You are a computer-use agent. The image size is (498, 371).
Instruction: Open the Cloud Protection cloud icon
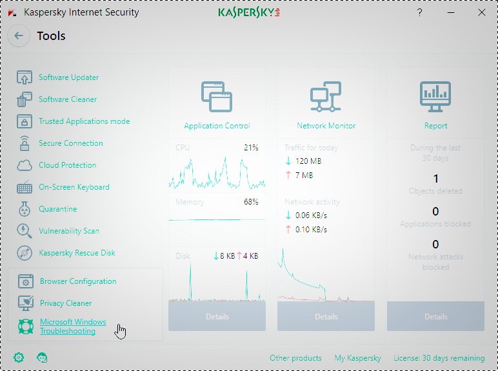pyautogui.click(x=24, y=165)
